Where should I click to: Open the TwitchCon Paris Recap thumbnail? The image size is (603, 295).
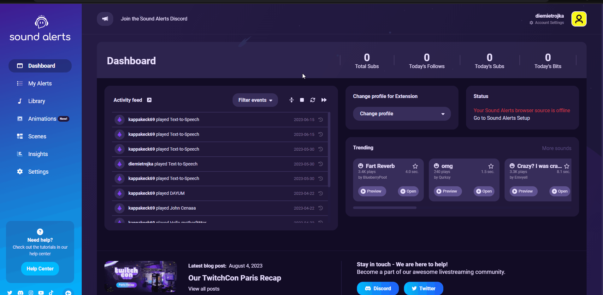click(141, 276)
